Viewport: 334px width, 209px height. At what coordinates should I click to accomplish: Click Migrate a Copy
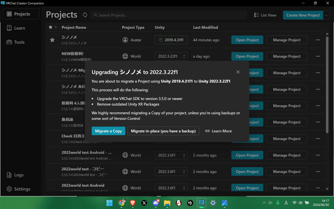tap(109, 131)
